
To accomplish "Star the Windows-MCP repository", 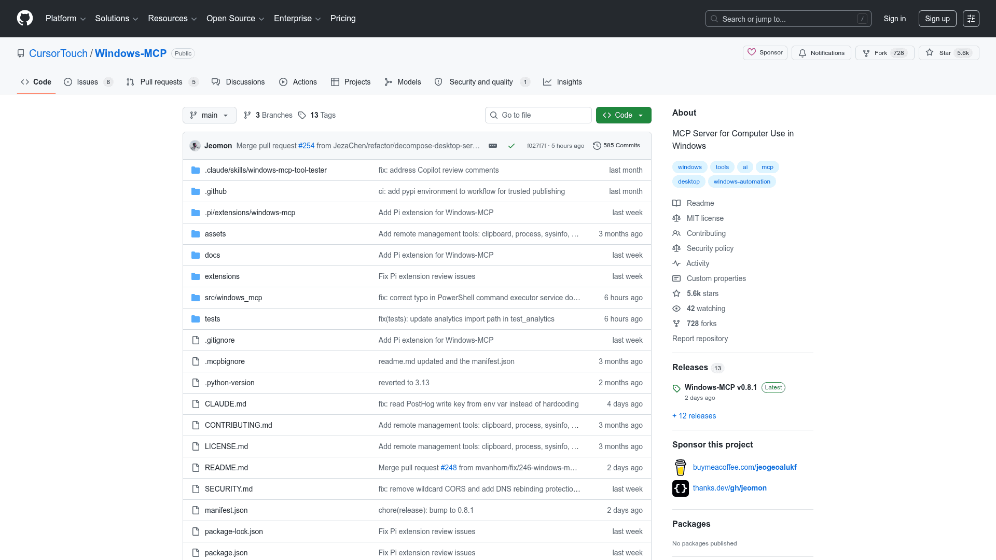I will pyautogui.click(x=949, y=53).
